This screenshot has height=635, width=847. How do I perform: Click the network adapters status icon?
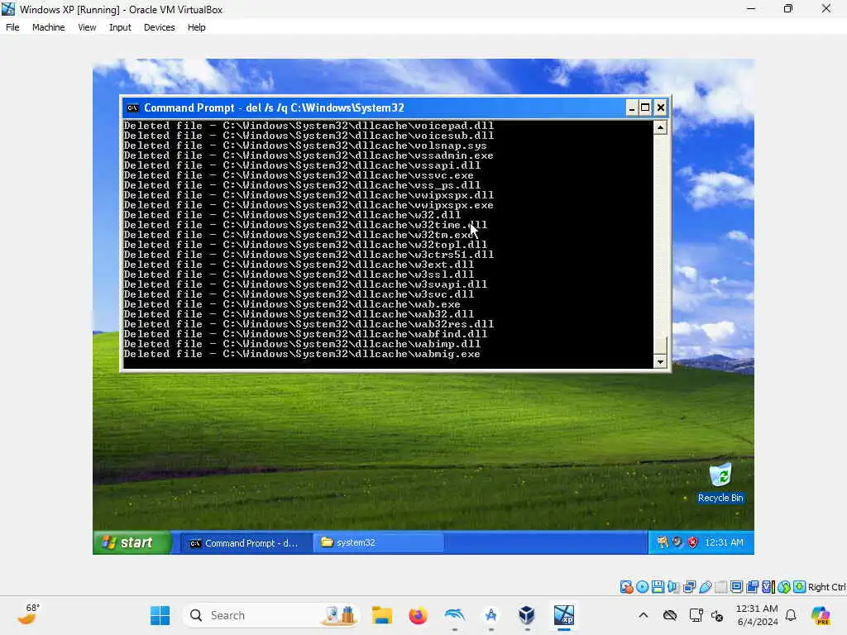(x=689, y=587)
